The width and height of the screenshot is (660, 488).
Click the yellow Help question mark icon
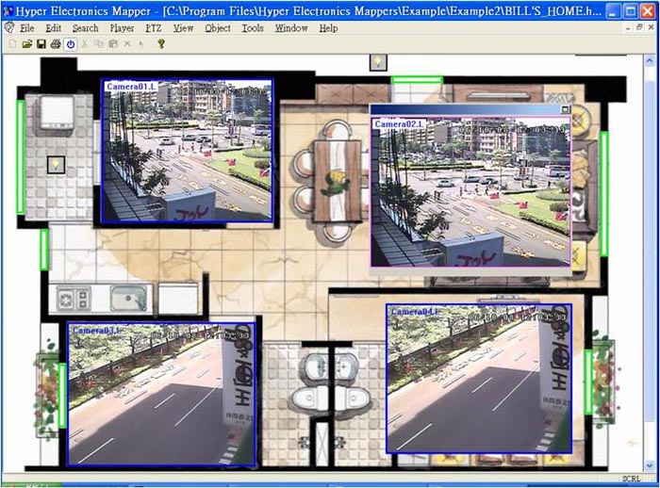(161, 44)
